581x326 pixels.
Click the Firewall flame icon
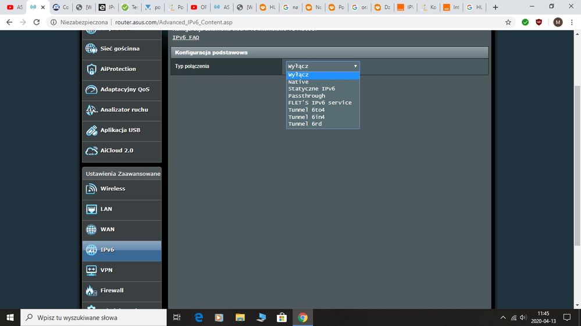[91, 291]
